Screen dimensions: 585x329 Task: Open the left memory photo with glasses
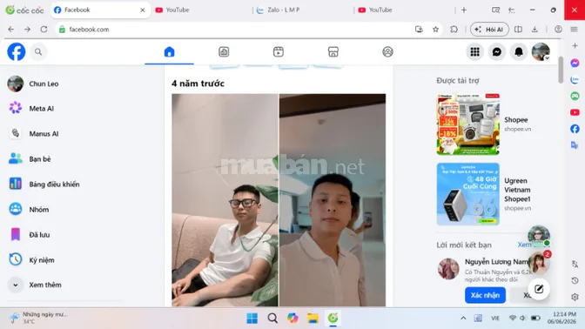coord(225,200)
